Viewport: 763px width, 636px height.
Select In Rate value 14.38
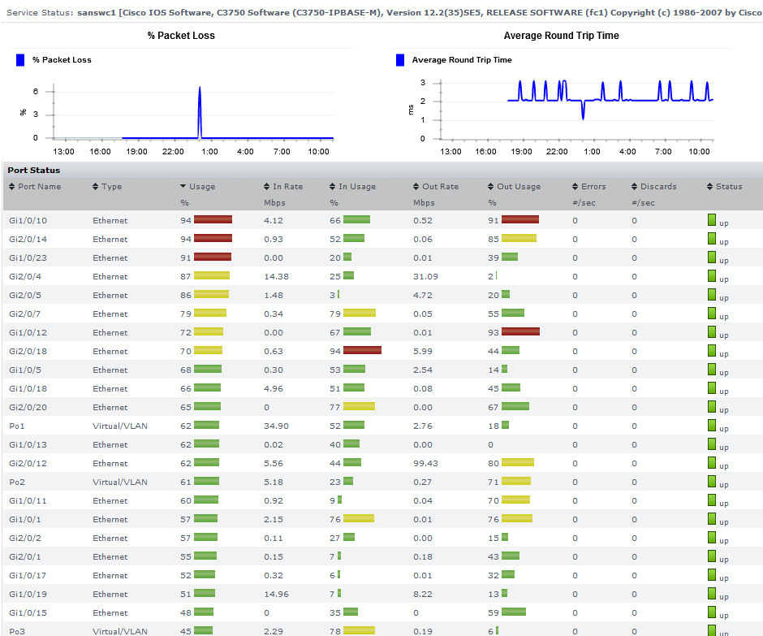277,277
